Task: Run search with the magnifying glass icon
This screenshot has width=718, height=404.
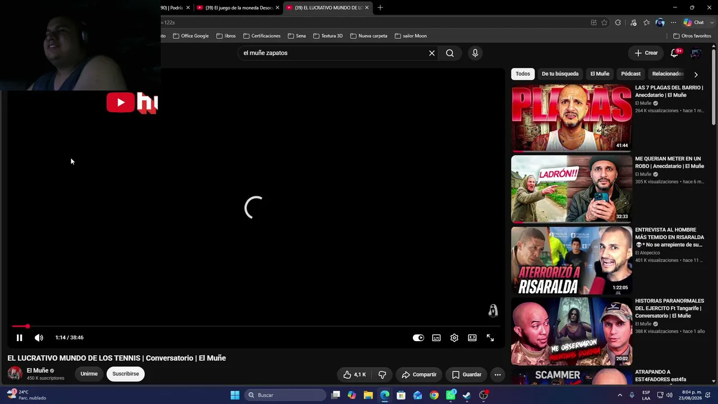Action: [x=450, y=53]
